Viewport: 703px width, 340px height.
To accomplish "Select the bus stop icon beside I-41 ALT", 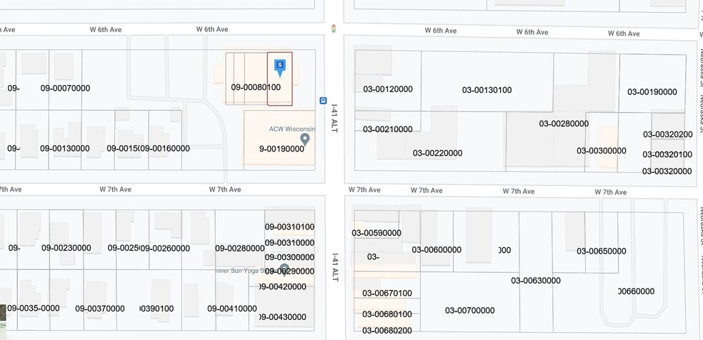I will tap(323, 101).
